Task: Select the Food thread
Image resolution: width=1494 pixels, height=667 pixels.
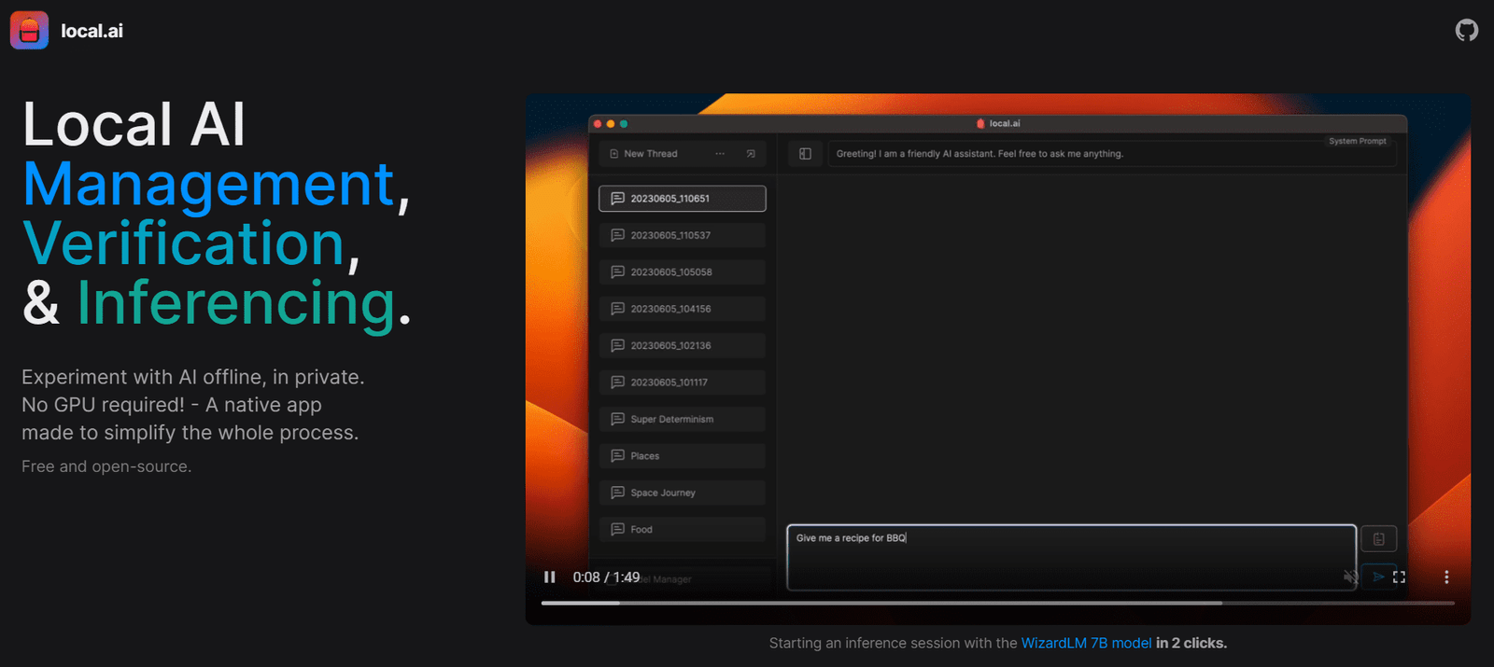Action: pos(682,529)
